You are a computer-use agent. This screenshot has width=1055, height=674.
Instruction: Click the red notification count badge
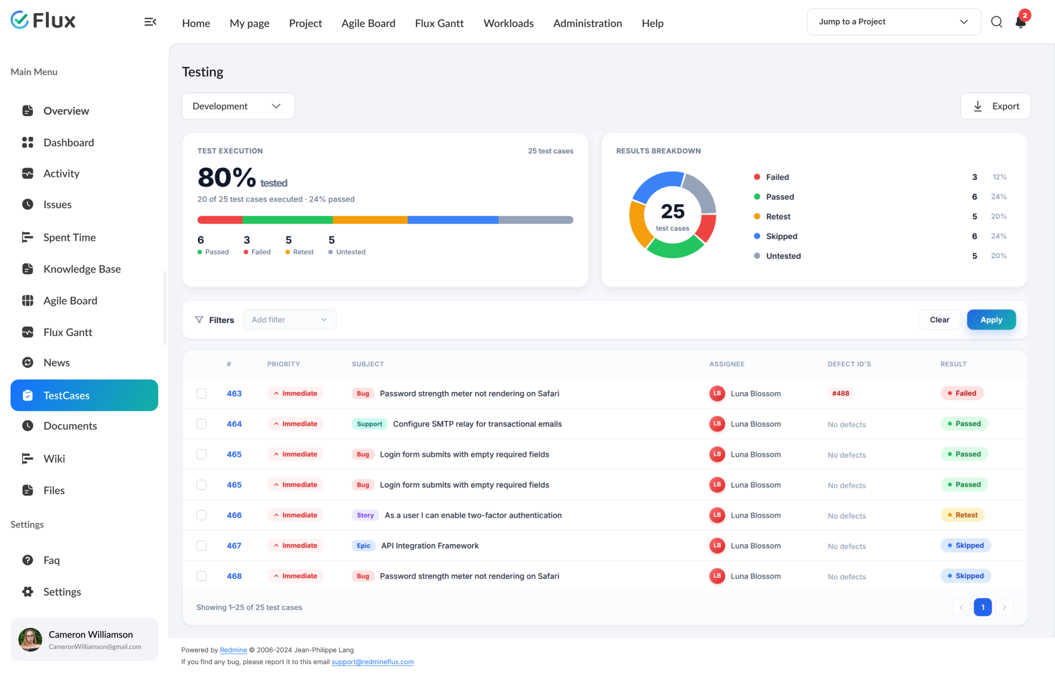tap(1025, 15)
